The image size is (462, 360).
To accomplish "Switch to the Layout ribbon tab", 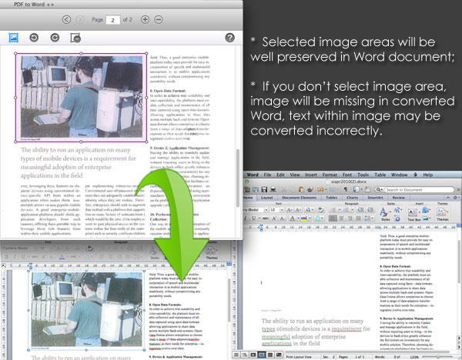I will coord(266,198).
